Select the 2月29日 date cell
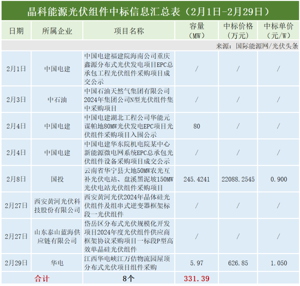Viewport: 300px width, 286px height. 16,262
